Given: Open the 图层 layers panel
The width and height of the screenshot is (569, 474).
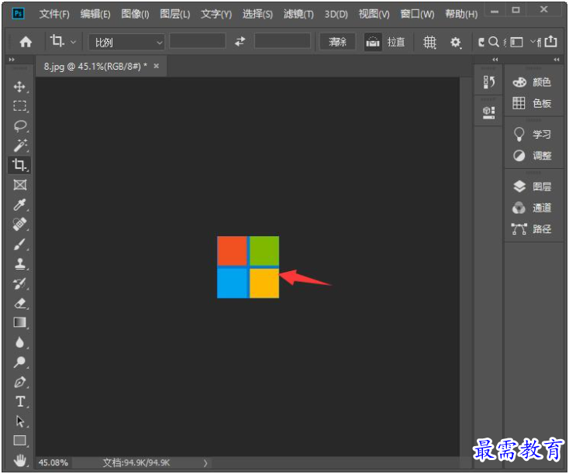Looking at the screenshot, I should pos(533,187).
